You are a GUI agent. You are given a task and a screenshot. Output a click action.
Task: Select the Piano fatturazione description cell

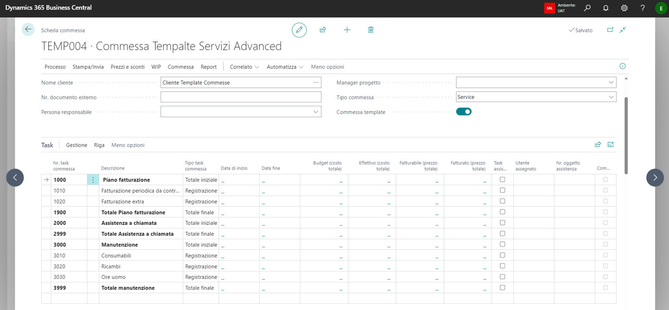click(x=141, y=180)
